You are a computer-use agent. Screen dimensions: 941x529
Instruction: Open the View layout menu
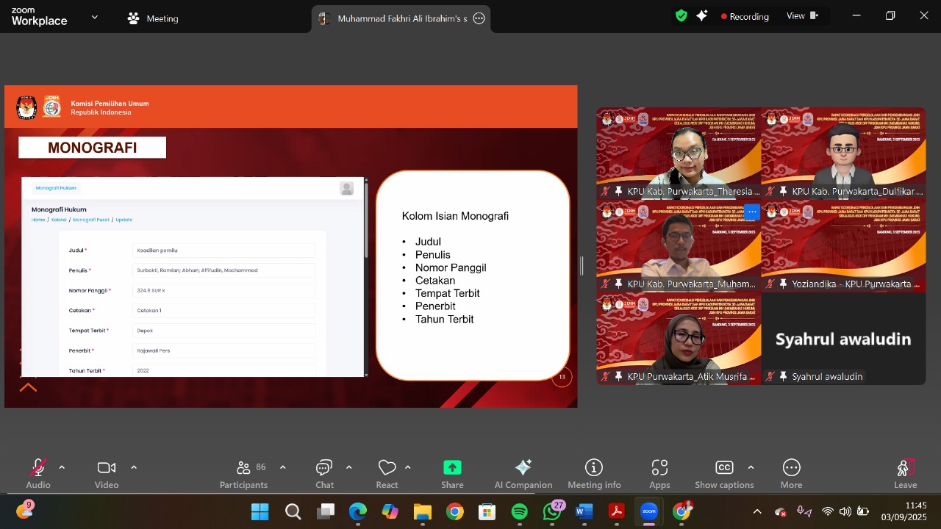pos(802,16)
